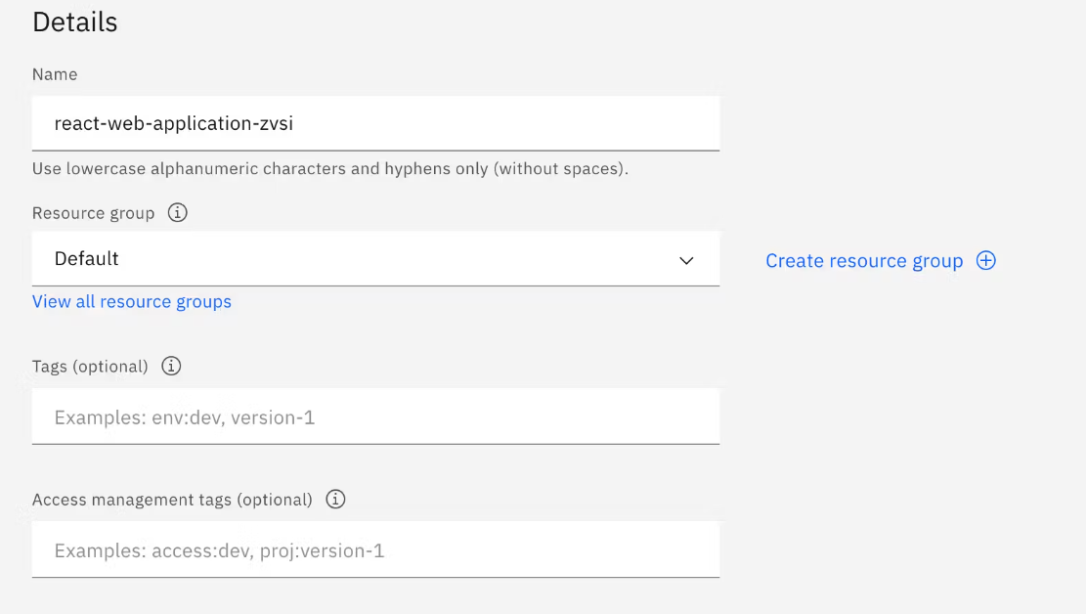Focus the Access management tags input field

coord(375,549)
